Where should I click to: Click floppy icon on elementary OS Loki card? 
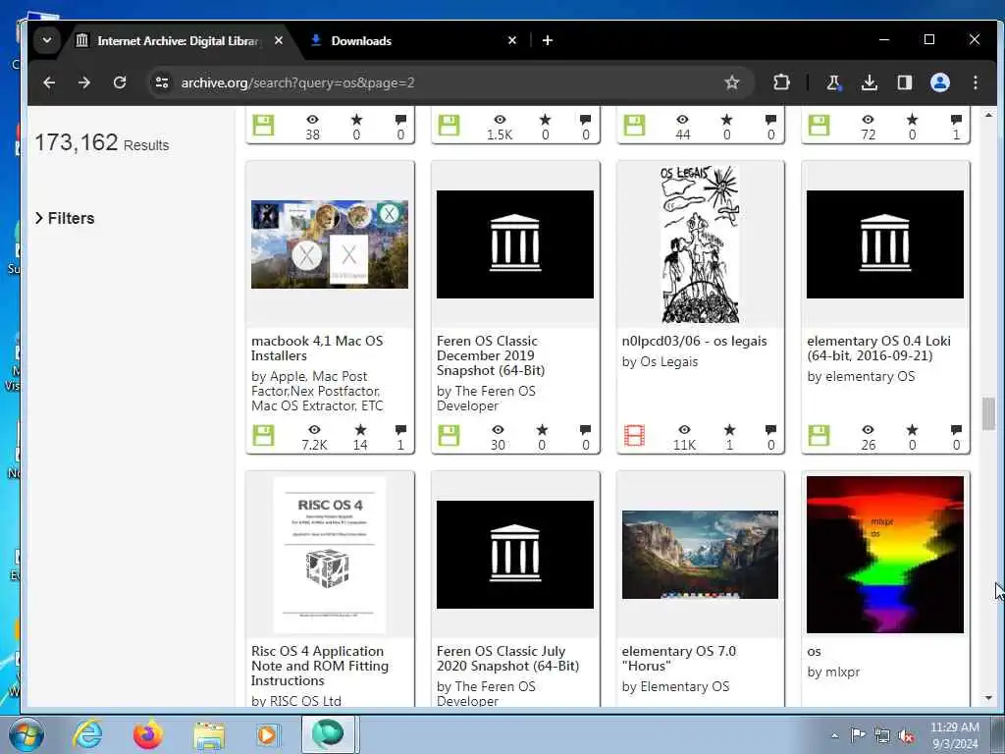(x=819, y=435)
